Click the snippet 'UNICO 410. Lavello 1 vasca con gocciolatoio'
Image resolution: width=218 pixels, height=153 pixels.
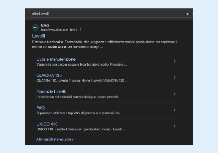(x=69, y=129)
